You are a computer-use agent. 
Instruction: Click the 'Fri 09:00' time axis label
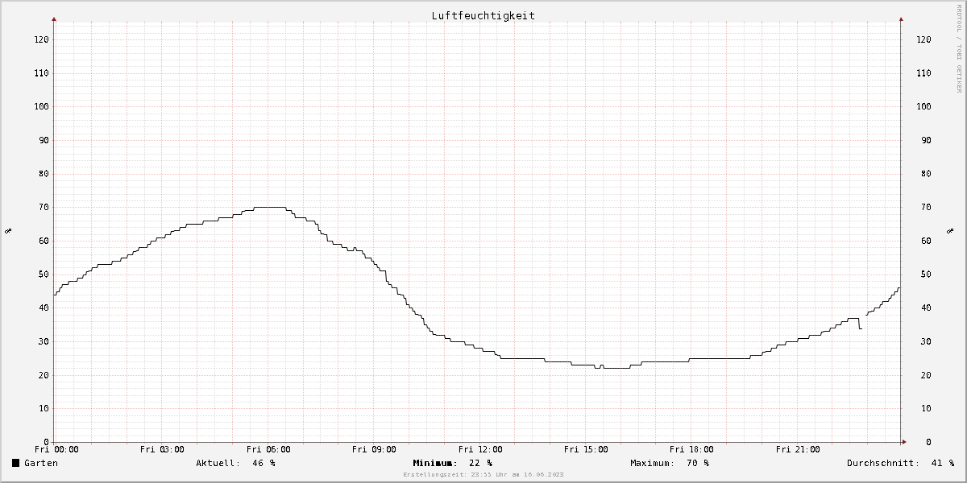(x=374, y=449)
